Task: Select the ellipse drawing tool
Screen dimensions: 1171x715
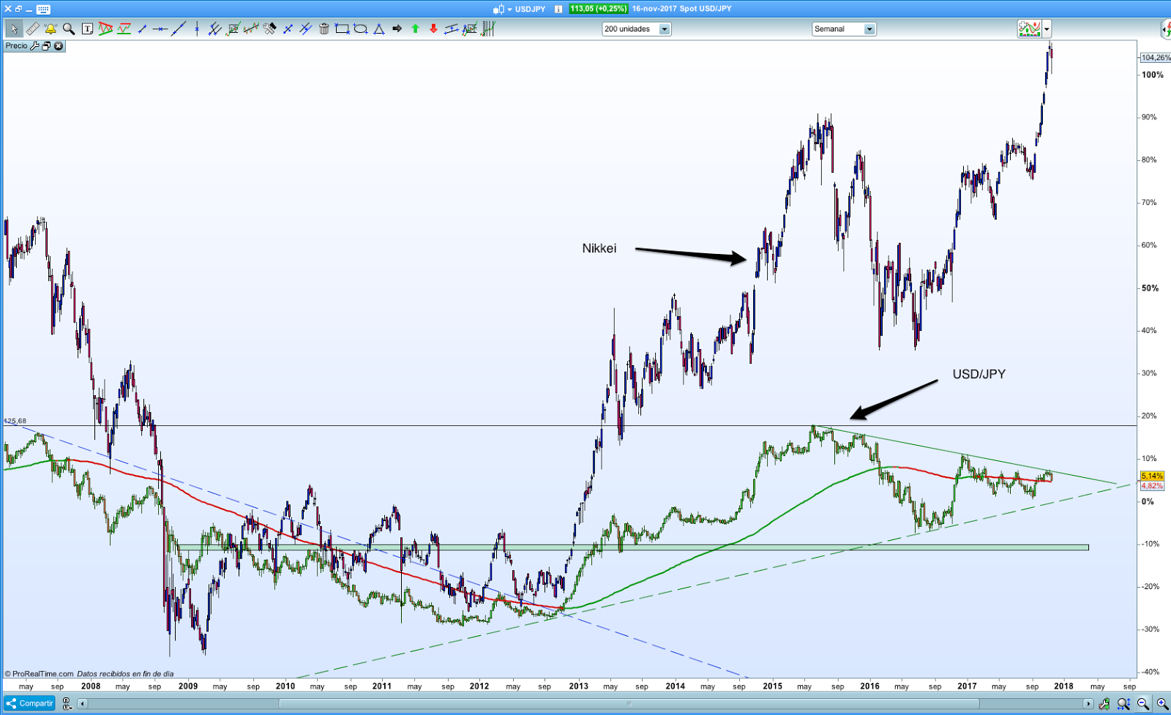Action: click(360, 29)
